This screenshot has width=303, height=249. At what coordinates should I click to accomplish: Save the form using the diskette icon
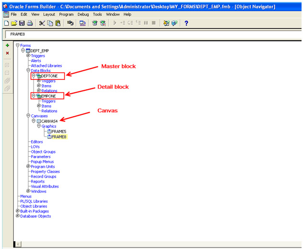tap(22, 23)
